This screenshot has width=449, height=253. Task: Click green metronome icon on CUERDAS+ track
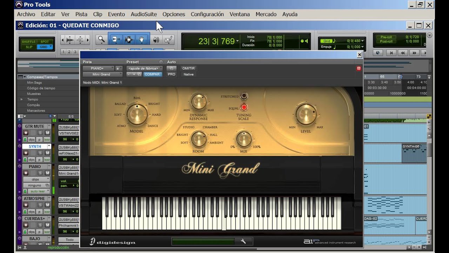pos(25,232)
